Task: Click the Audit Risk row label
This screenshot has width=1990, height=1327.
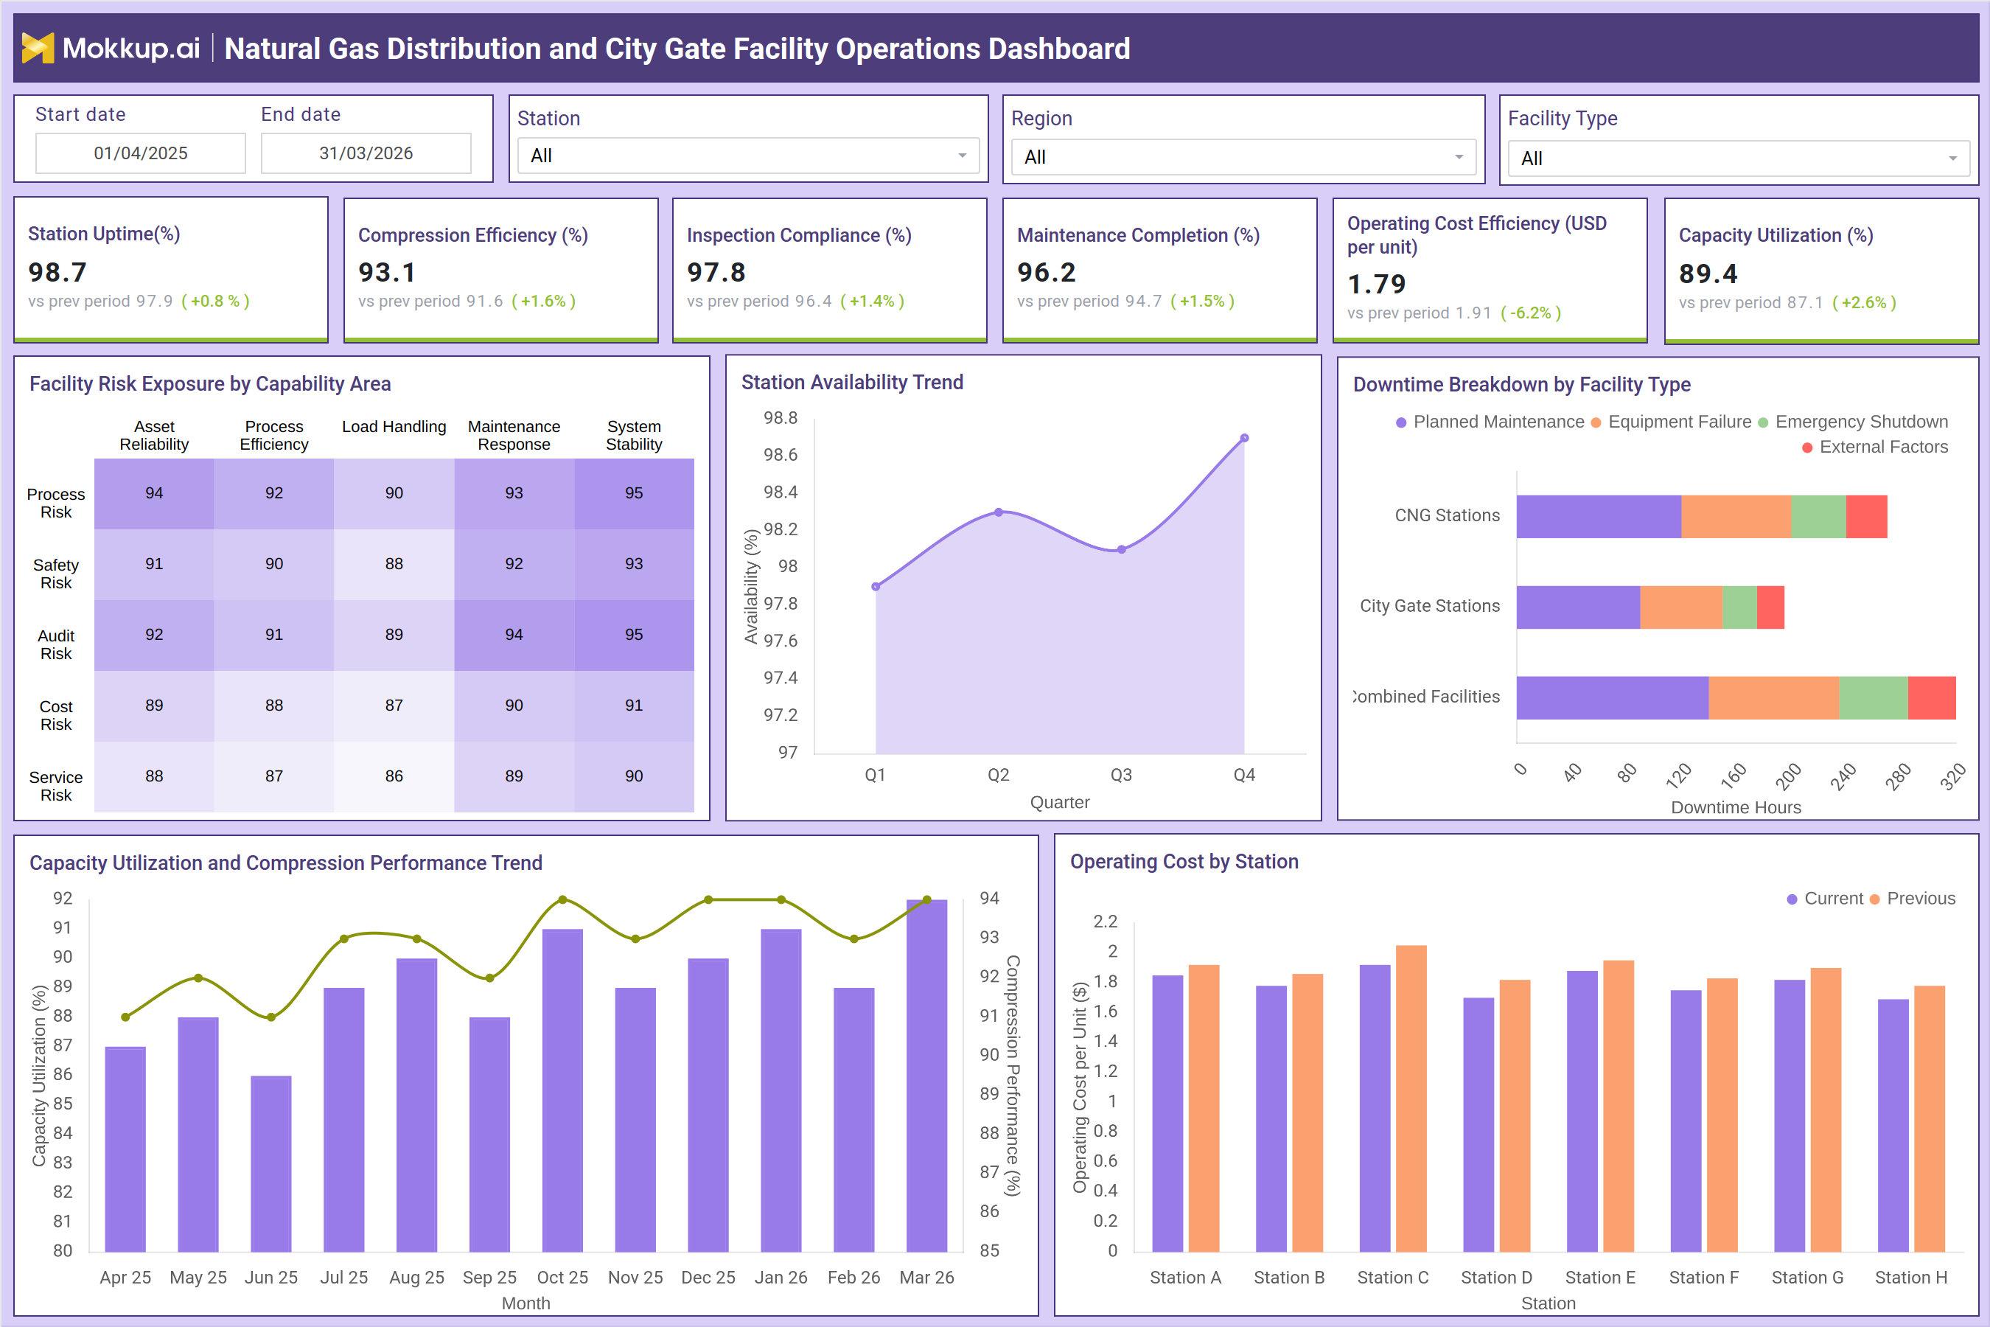Action: click(56, 645)
